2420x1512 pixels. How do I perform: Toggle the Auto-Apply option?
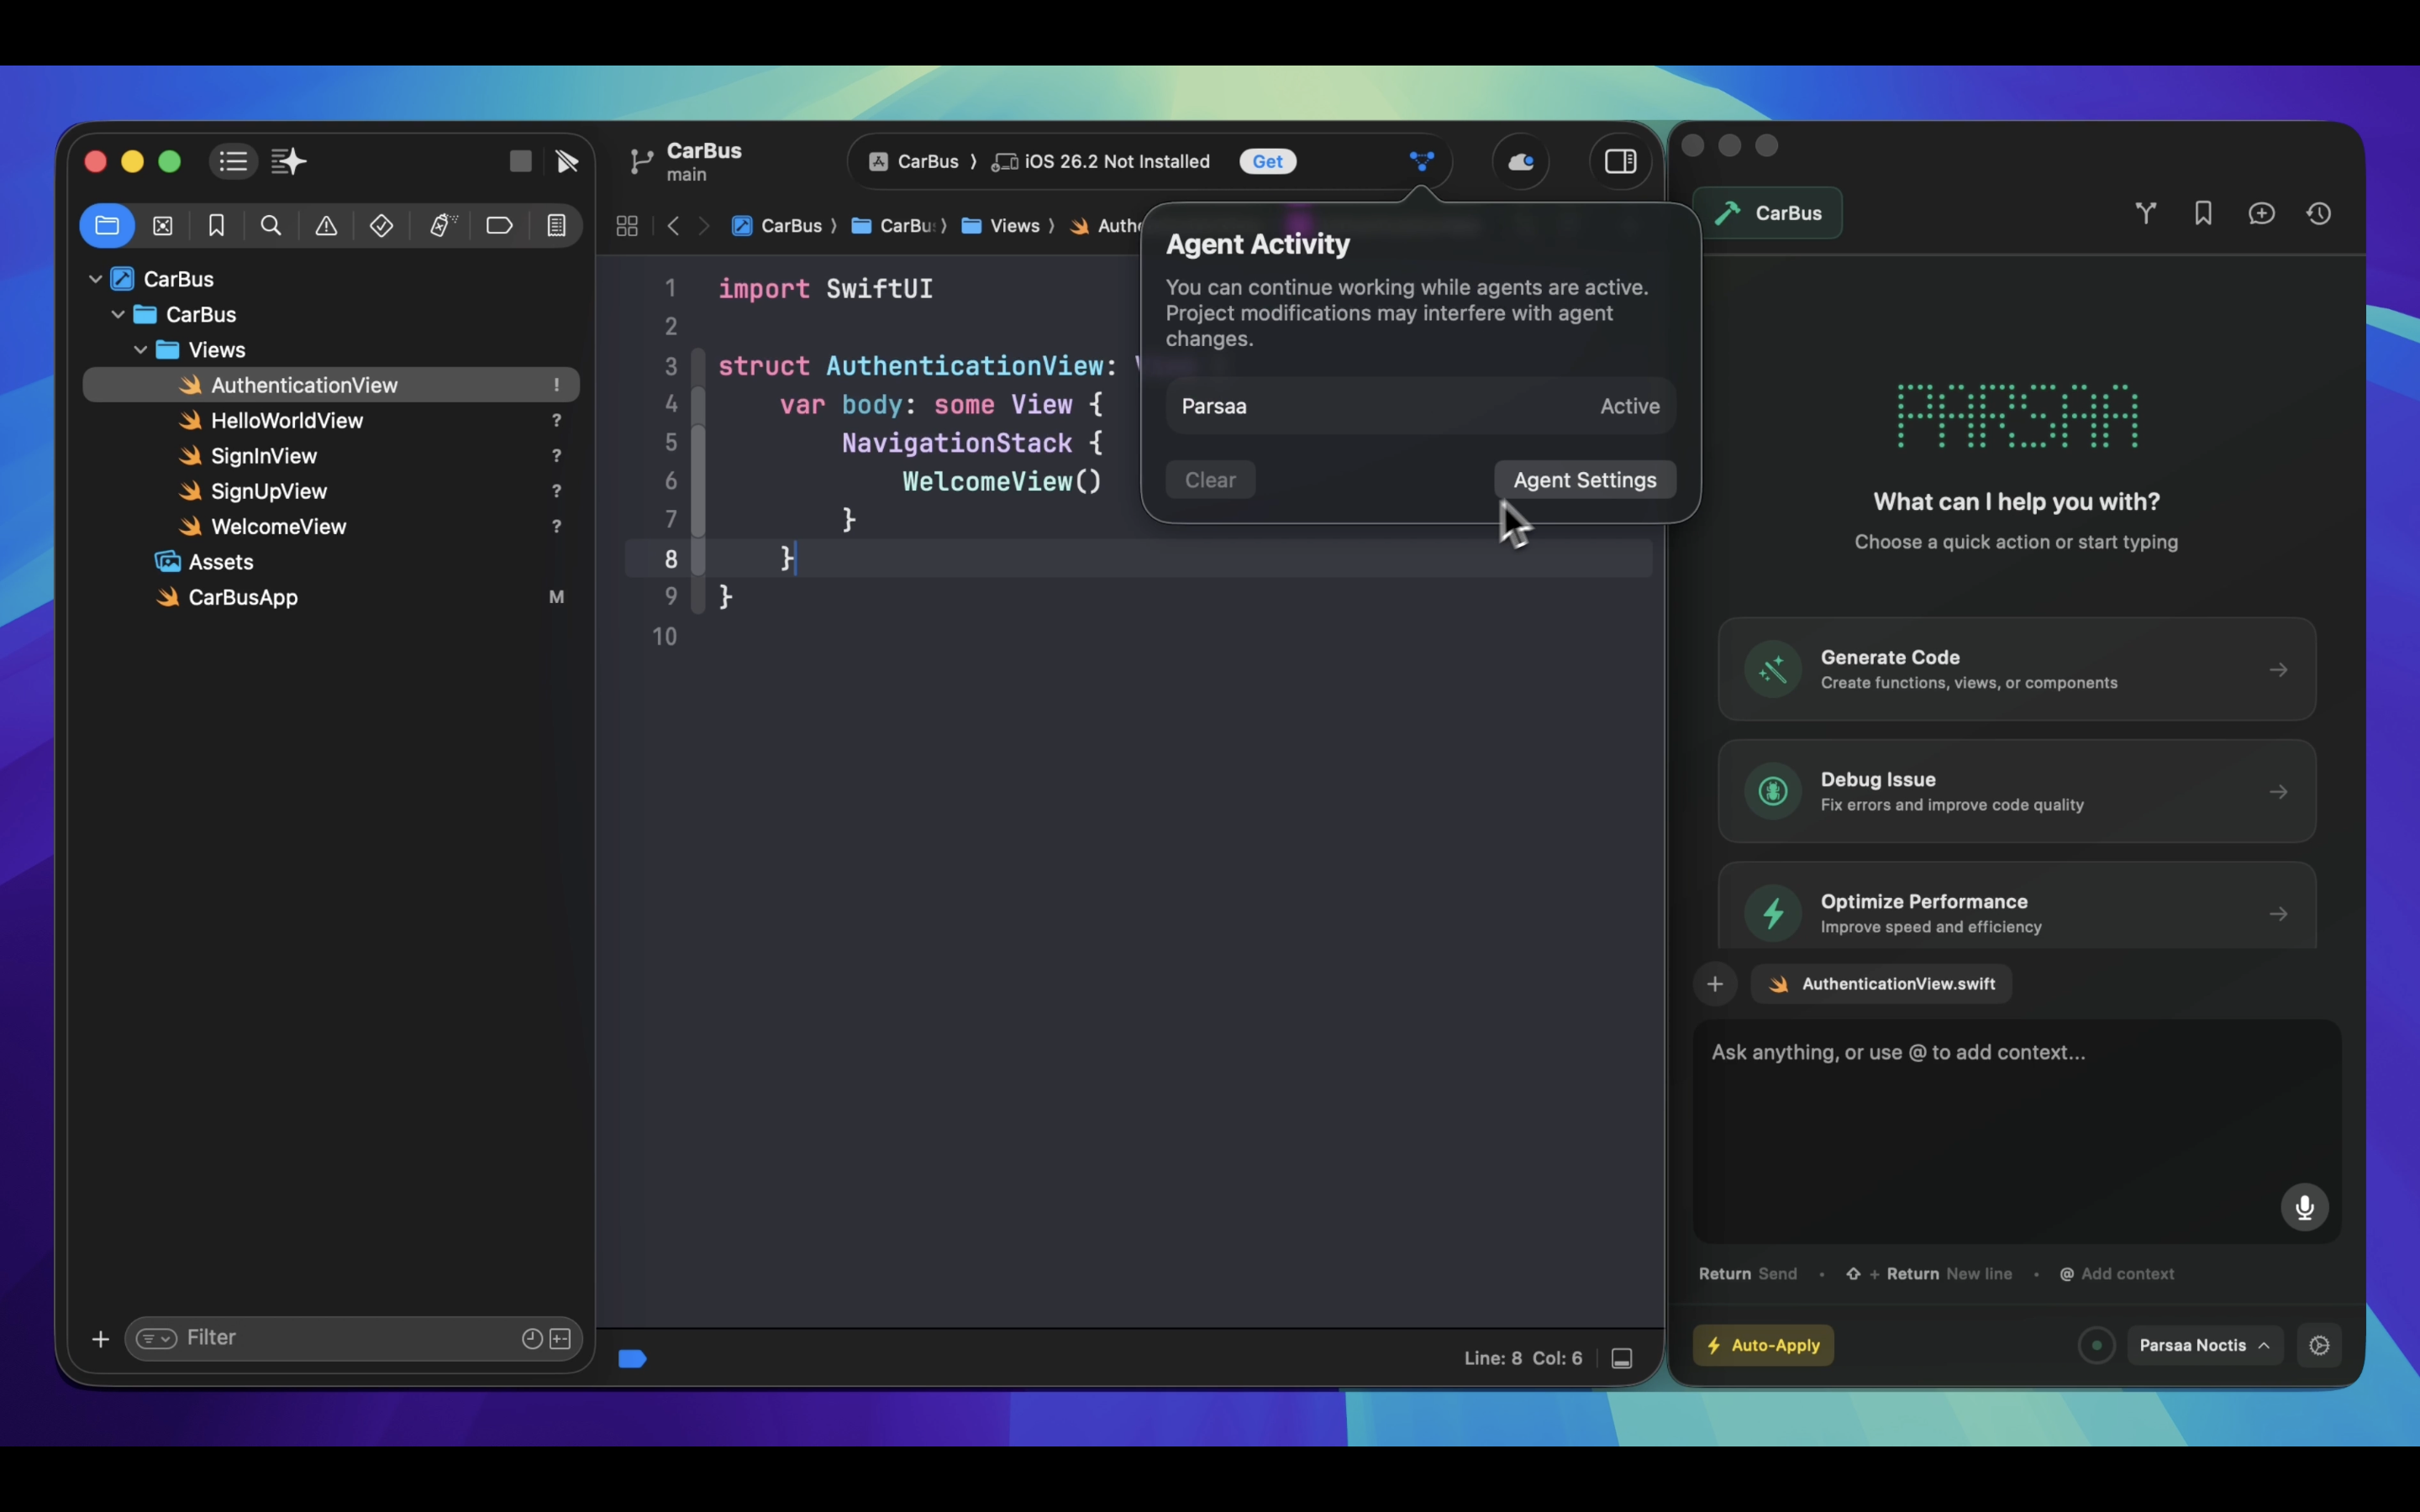pos(1763,1345)
